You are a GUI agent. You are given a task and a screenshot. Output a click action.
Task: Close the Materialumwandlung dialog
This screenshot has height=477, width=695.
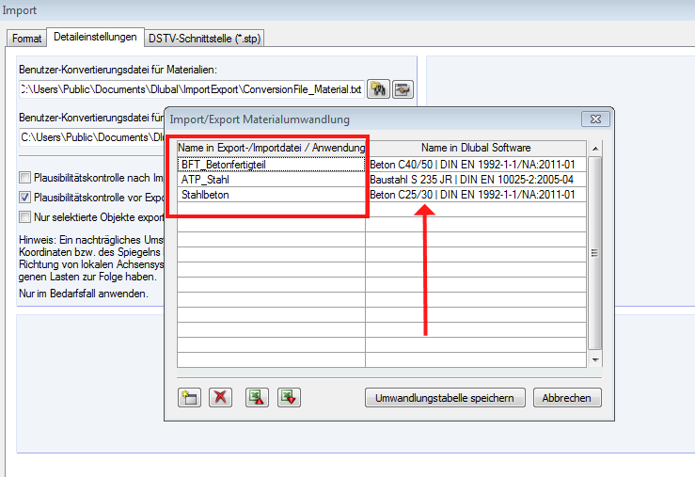pyautogui.click(x=594, y=119)
